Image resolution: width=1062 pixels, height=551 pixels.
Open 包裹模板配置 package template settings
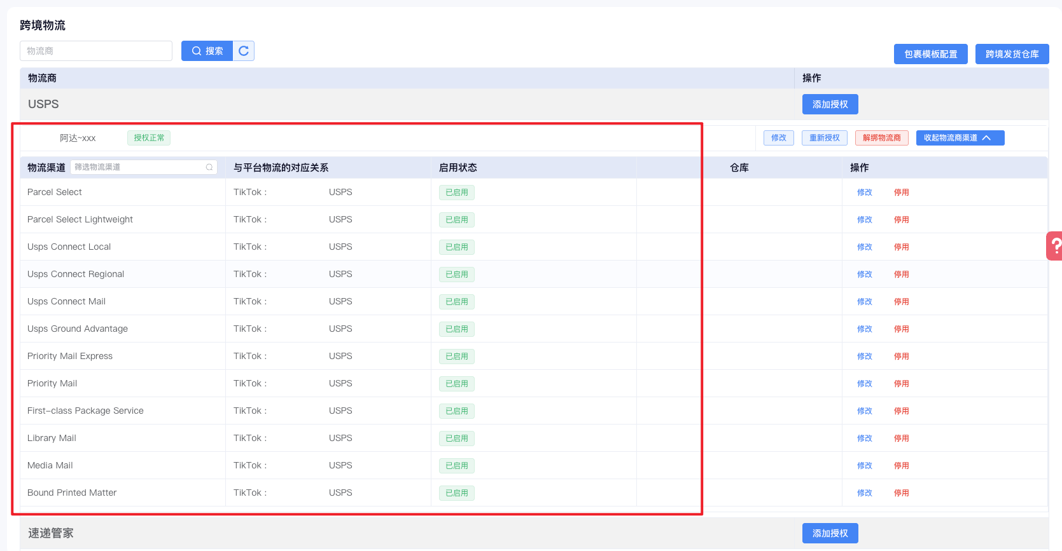[930, 54]
